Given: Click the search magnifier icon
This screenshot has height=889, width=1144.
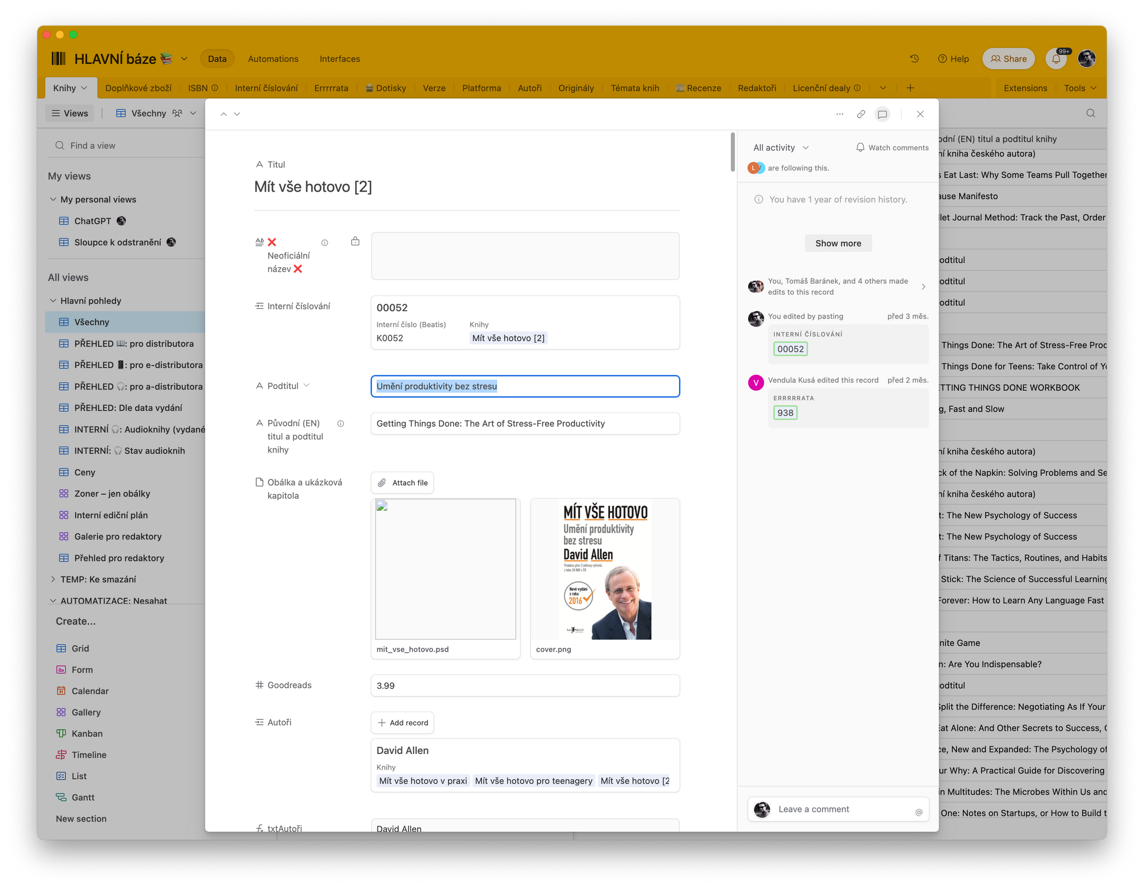Looking at the screenshot, I should point(1091,113).
